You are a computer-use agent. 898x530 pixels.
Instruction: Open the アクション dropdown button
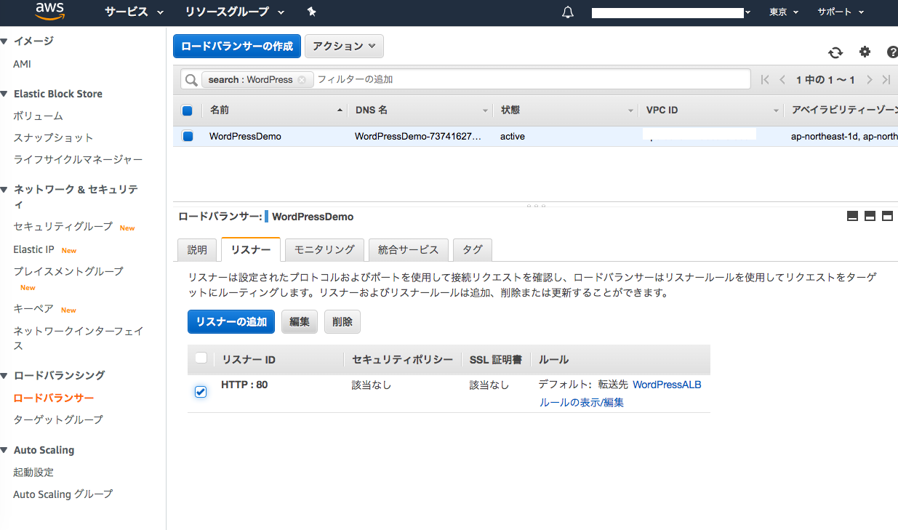[x=344, y=46]
